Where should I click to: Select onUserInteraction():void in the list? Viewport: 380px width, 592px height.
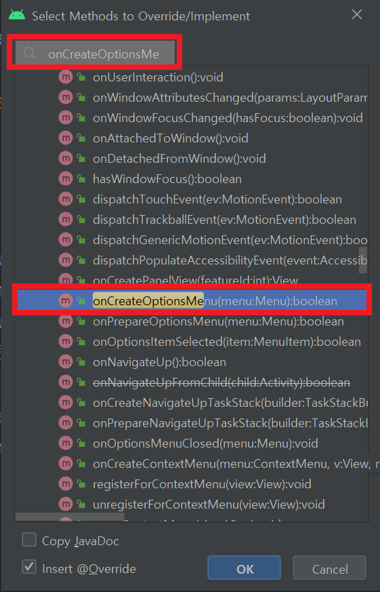pyautogui.click(x=191, y=77)
